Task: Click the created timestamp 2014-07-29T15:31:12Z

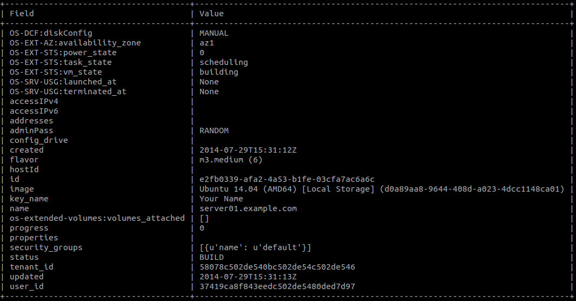Action: (248, 150)
